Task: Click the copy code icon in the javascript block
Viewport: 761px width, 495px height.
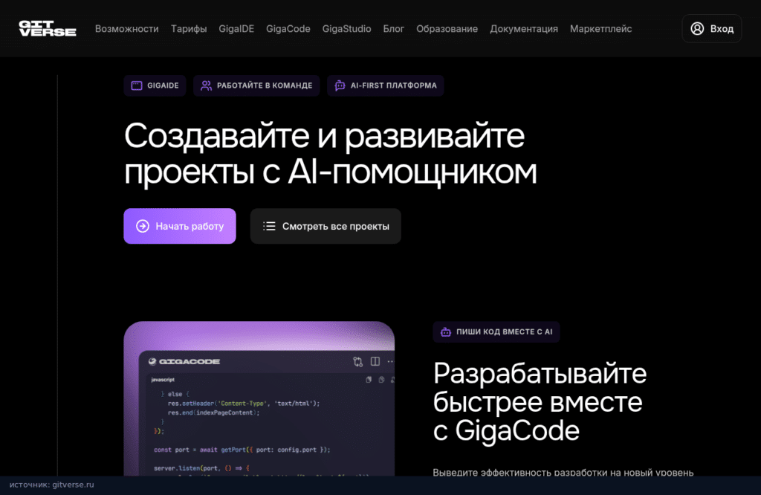Action: 369,380
